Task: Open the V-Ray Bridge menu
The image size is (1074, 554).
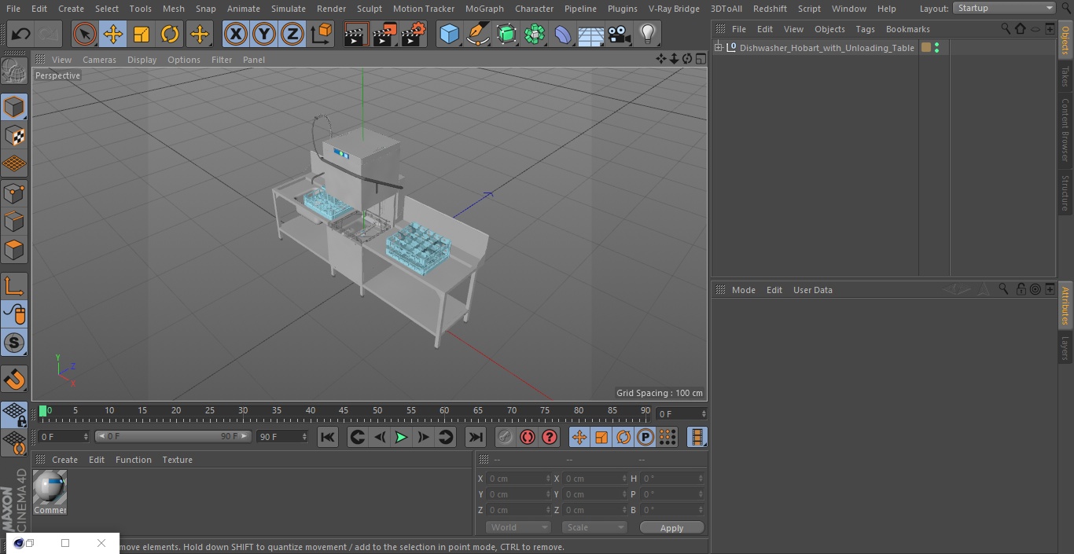Action: point(674,9)
